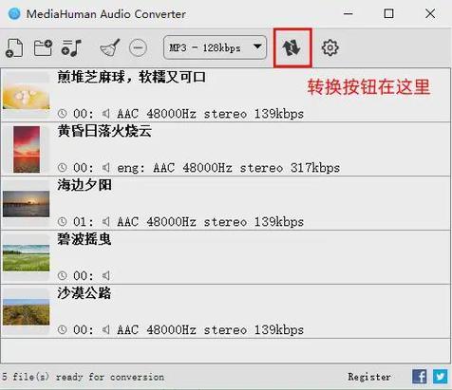Click the speaker icon in 沙漠公路 row
The width and height of the screenshot is (452, 390).
(x=106, y=330)
